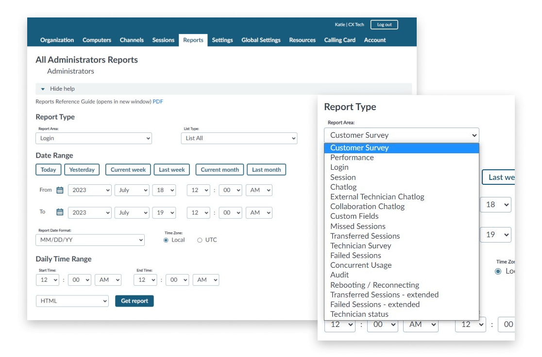Click the Get report button
542x357 pixels.
(134, 301)
